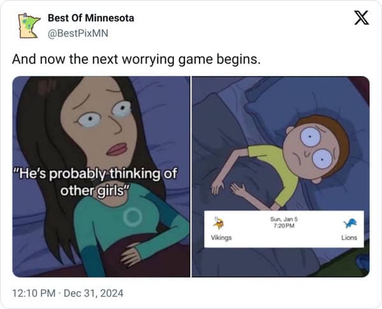
Task: Open the left meme image panel
Action: pyautogui.click(x=101, y=177)
